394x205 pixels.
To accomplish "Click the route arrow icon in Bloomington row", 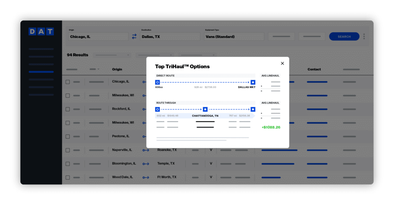I will [146, 164].
